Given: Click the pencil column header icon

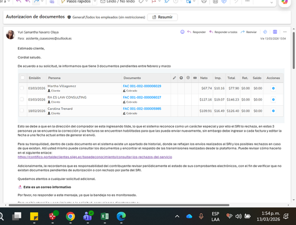Looking at the screenshot, I should 174,78.
